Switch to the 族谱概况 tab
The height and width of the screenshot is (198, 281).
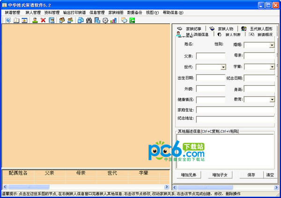coord(261,34)
